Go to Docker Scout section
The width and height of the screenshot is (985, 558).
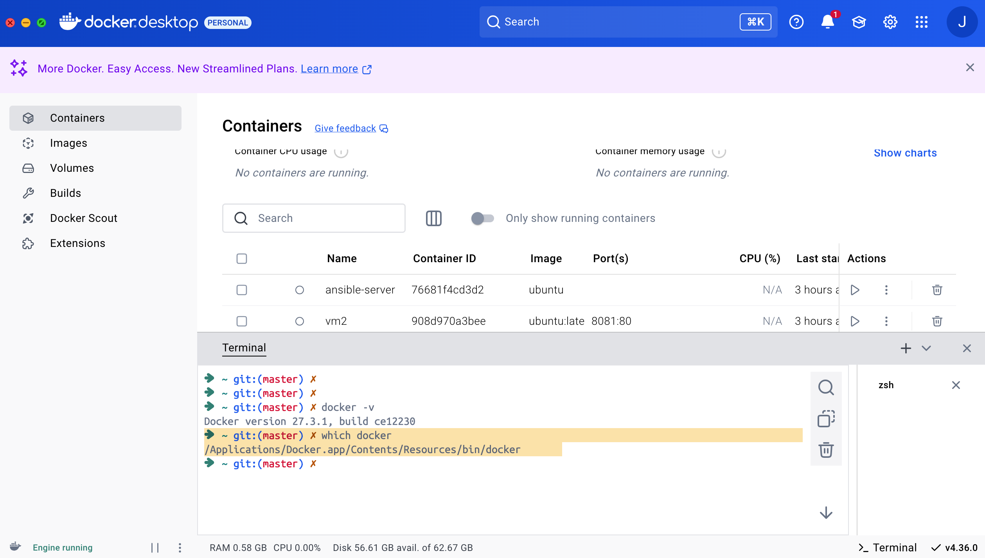pyautogui.click(x=84, y=218)
